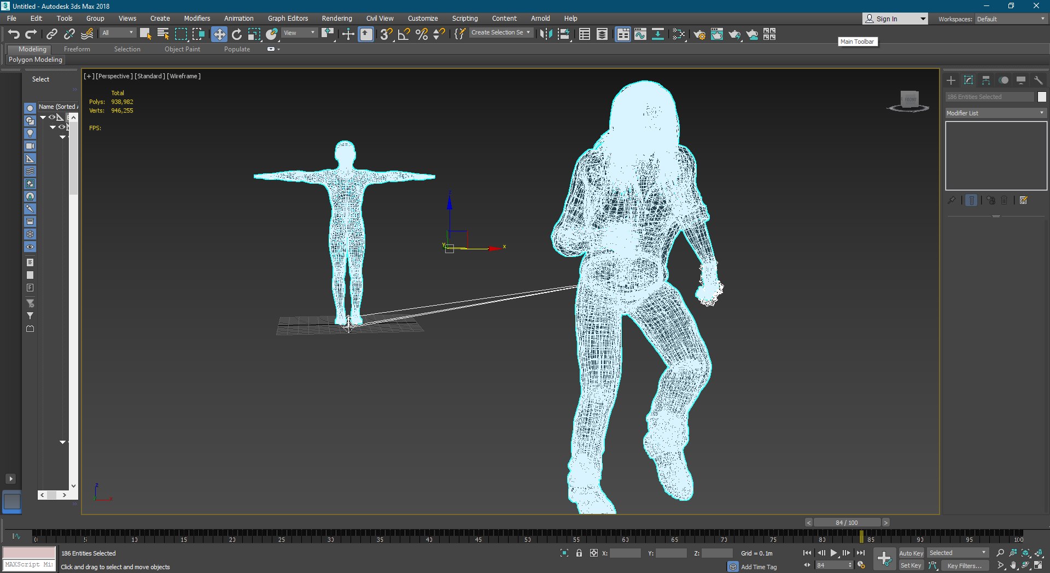The height and width of the screenshot is (573, 1050).
Task: Click the time slider showing 84 / 100
Action: tap(847, 523)
